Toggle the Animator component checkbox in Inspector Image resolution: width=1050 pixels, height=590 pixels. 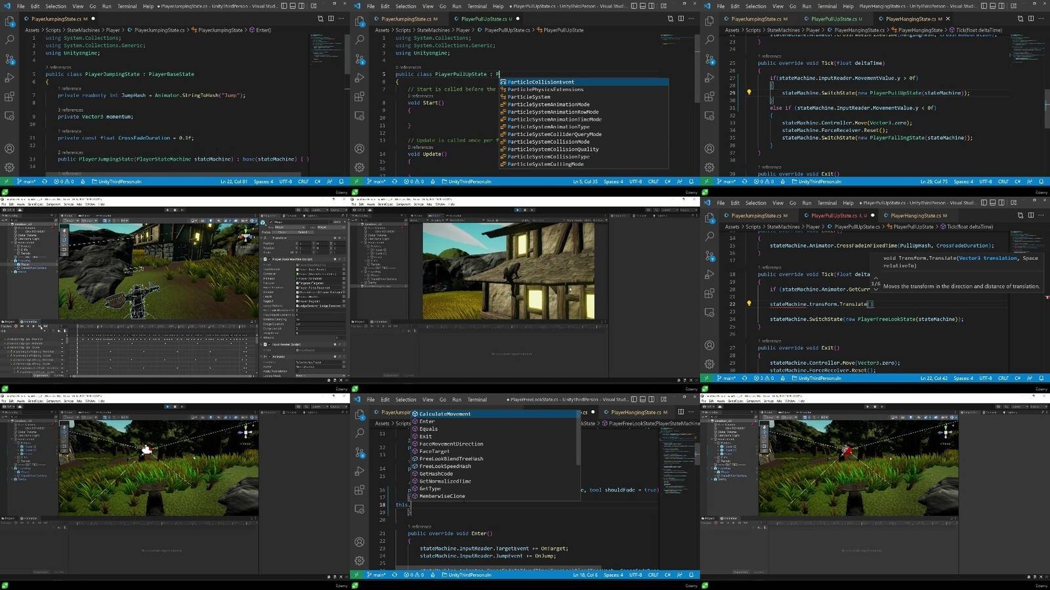[270, 356]
